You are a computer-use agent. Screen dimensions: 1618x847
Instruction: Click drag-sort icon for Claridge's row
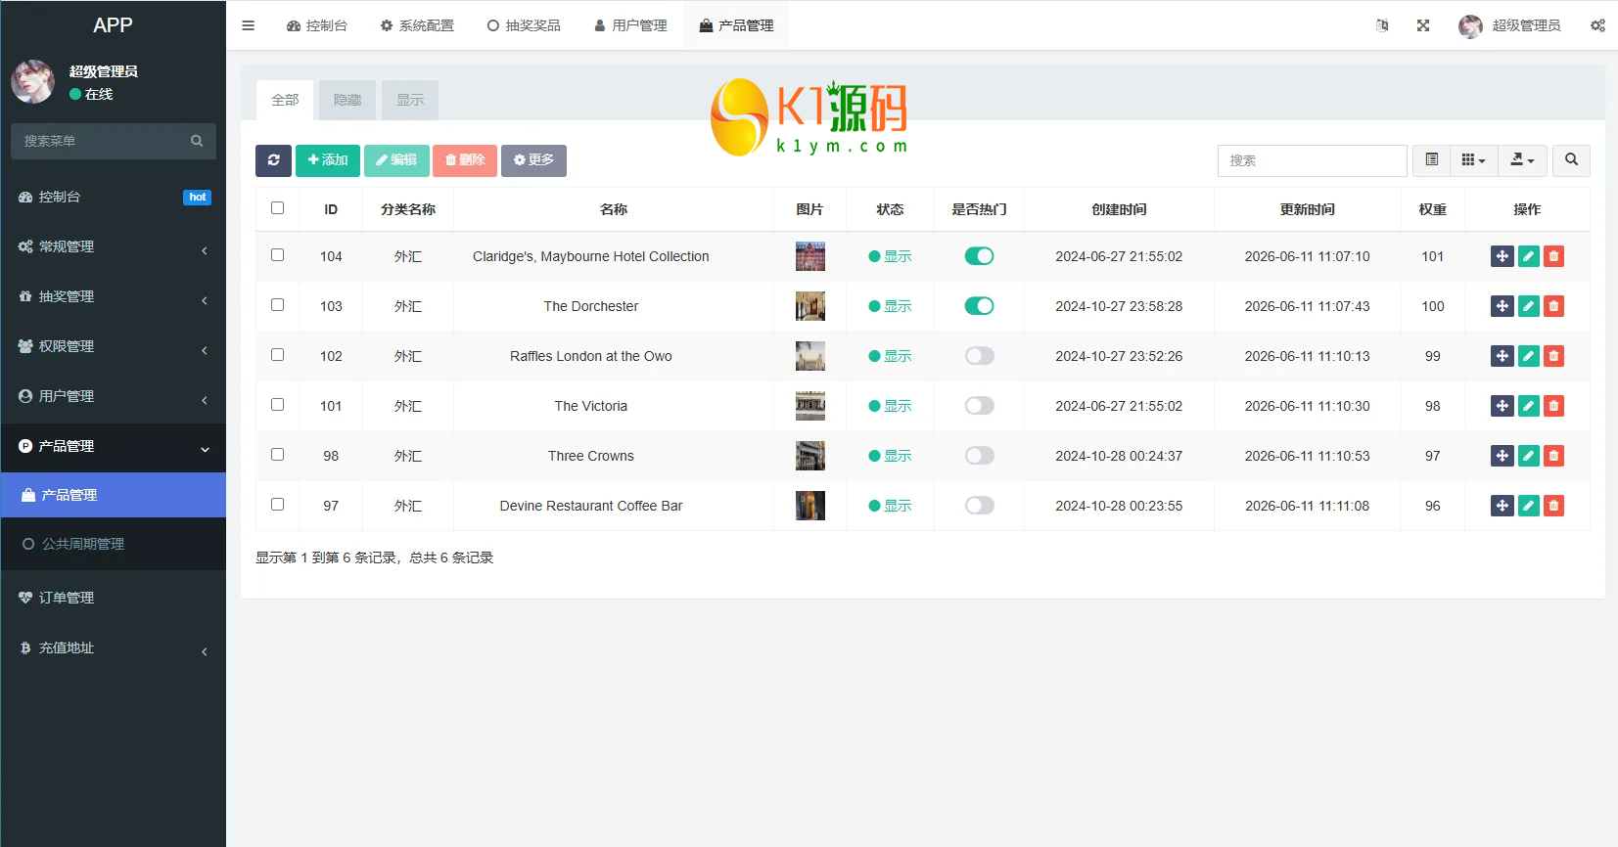(x=1502, y=256)
